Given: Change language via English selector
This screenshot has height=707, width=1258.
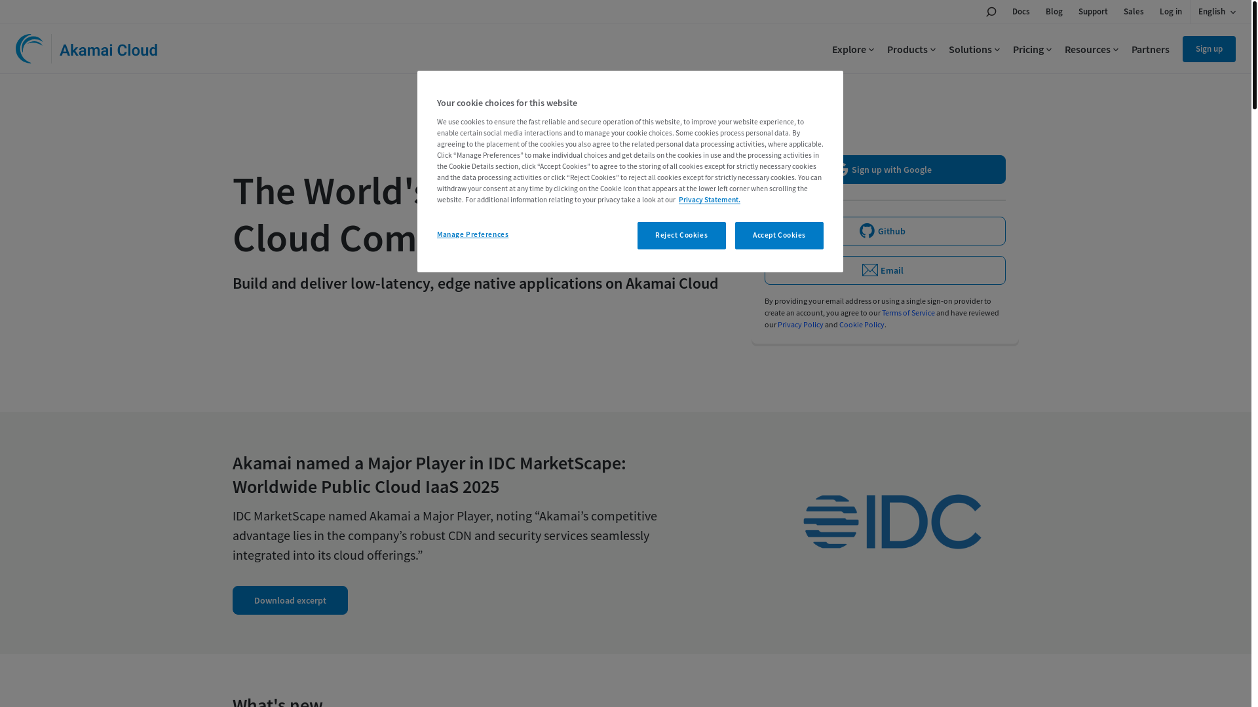Looking at the screenshot, I should pyautogui.click(x=1217, y=12).
